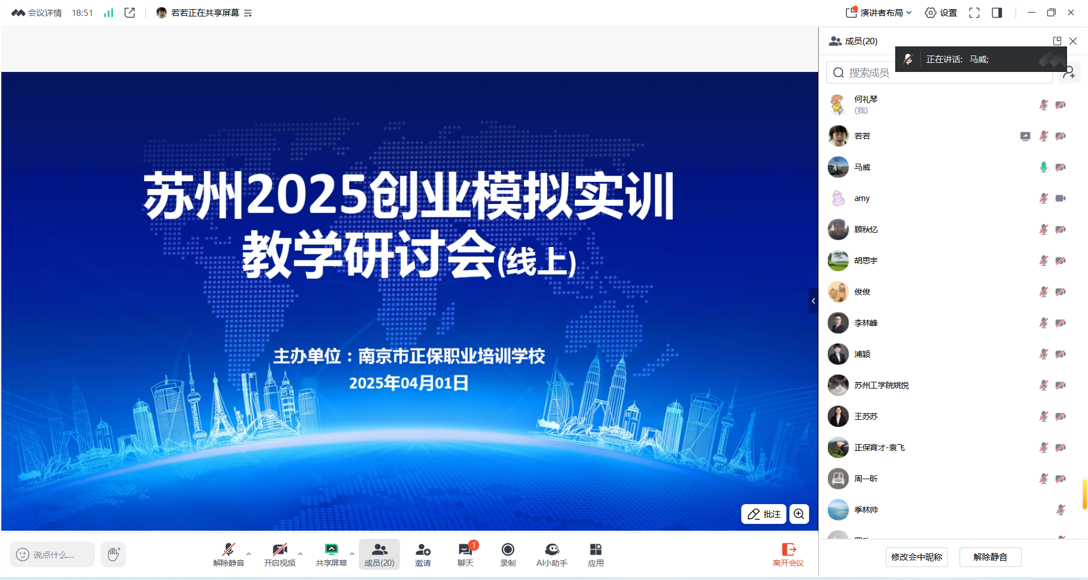Viewport: 1088px width, 580px height.
Task: Enter full screen mode
Action: pyautogui.click(x=974, y=12)
